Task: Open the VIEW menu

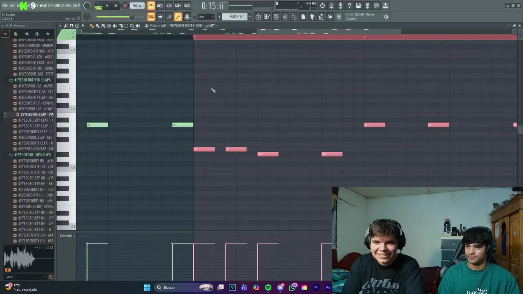Action: coord(43,6)
